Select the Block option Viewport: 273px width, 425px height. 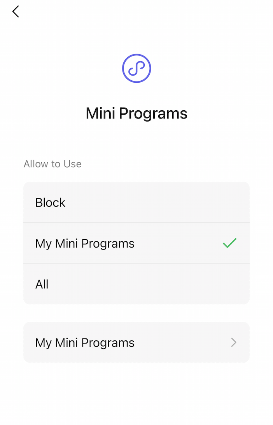(136, 202)
